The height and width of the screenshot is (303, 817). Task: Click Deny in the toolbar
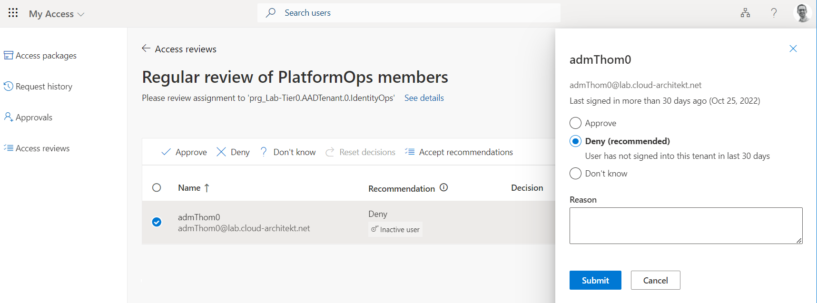tap(233, 152)
